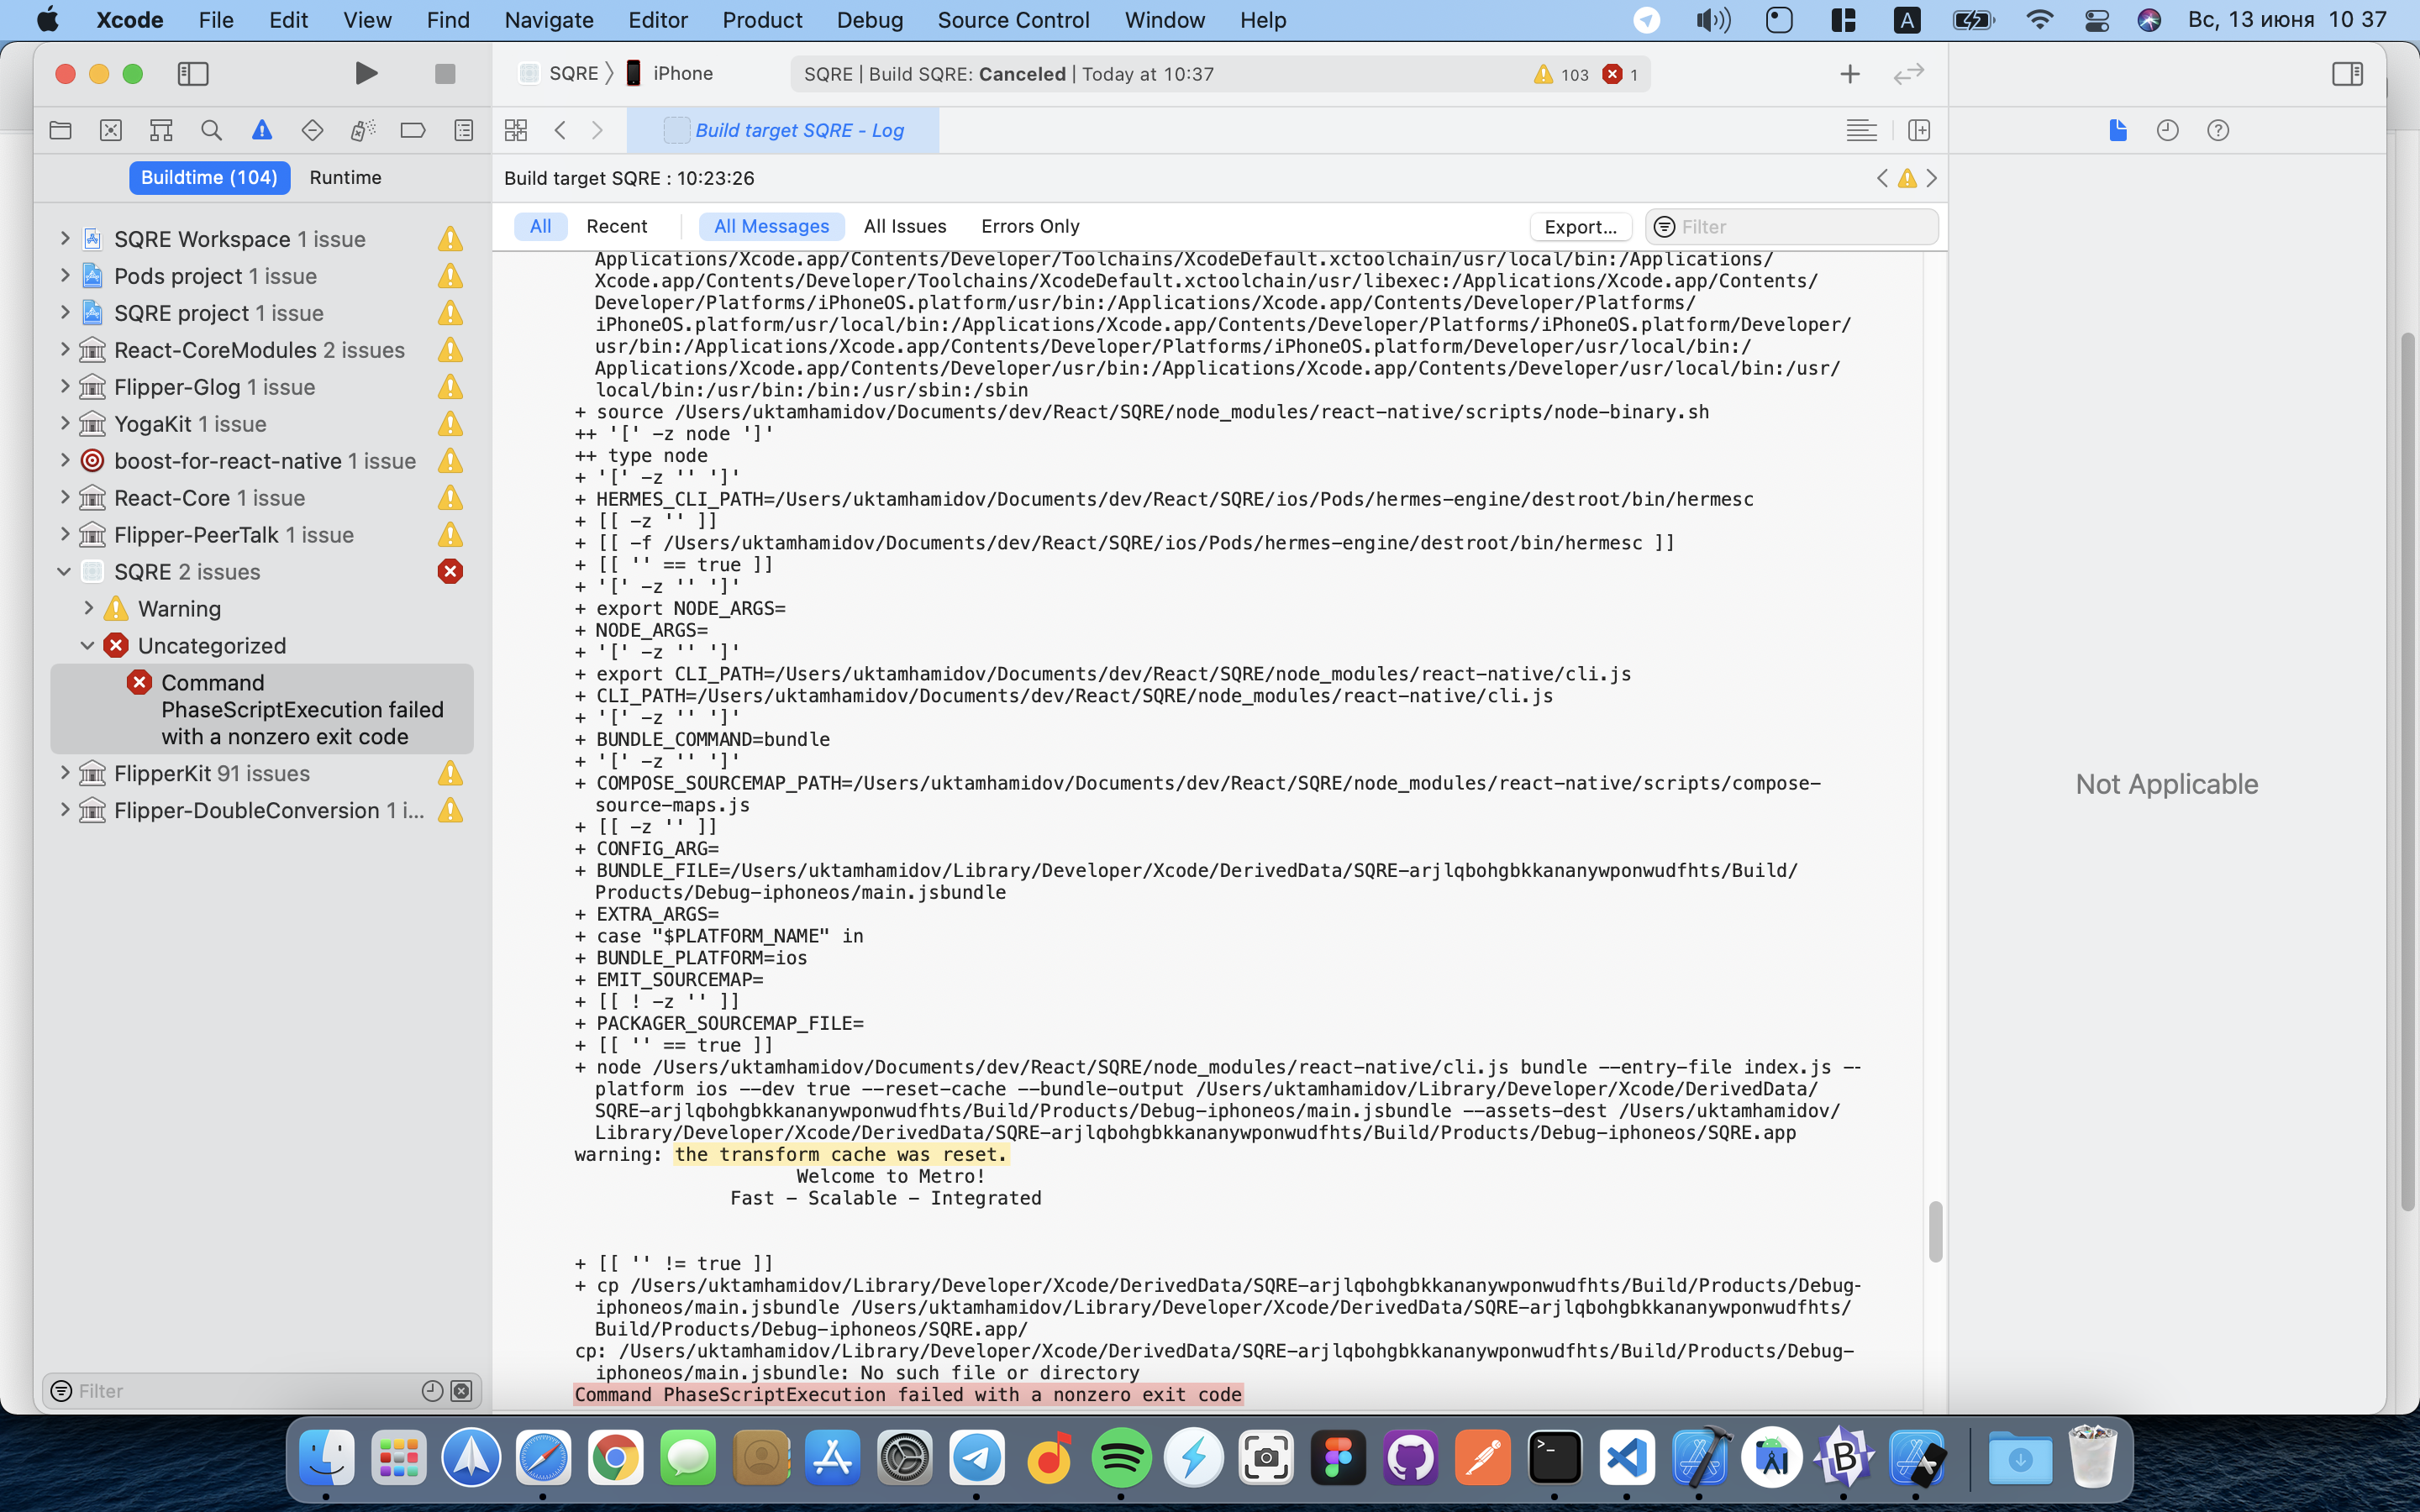
Task: Open the Debug menu
Action: click(x=870, y=20)
